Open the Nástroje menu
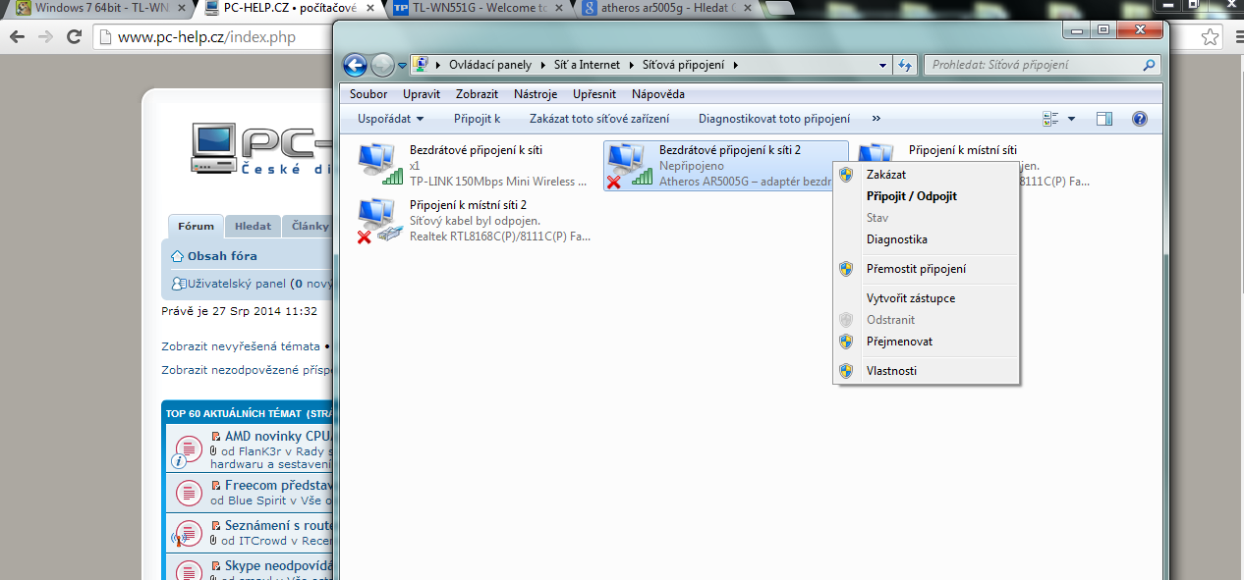Screen dimensions: 1244x580 click(x=536, y=94)
